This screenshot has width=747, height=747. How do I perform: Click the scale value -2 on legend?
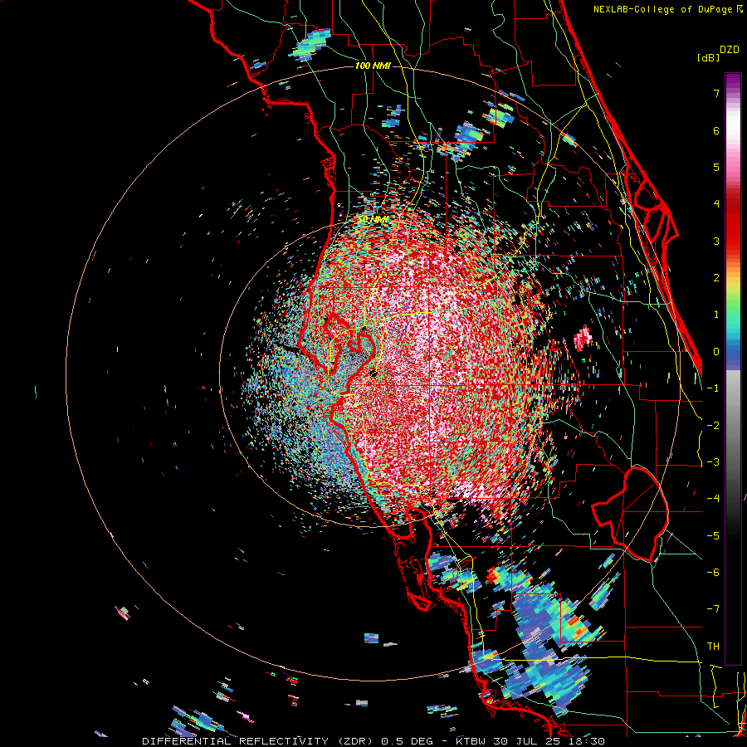[713, 426]
